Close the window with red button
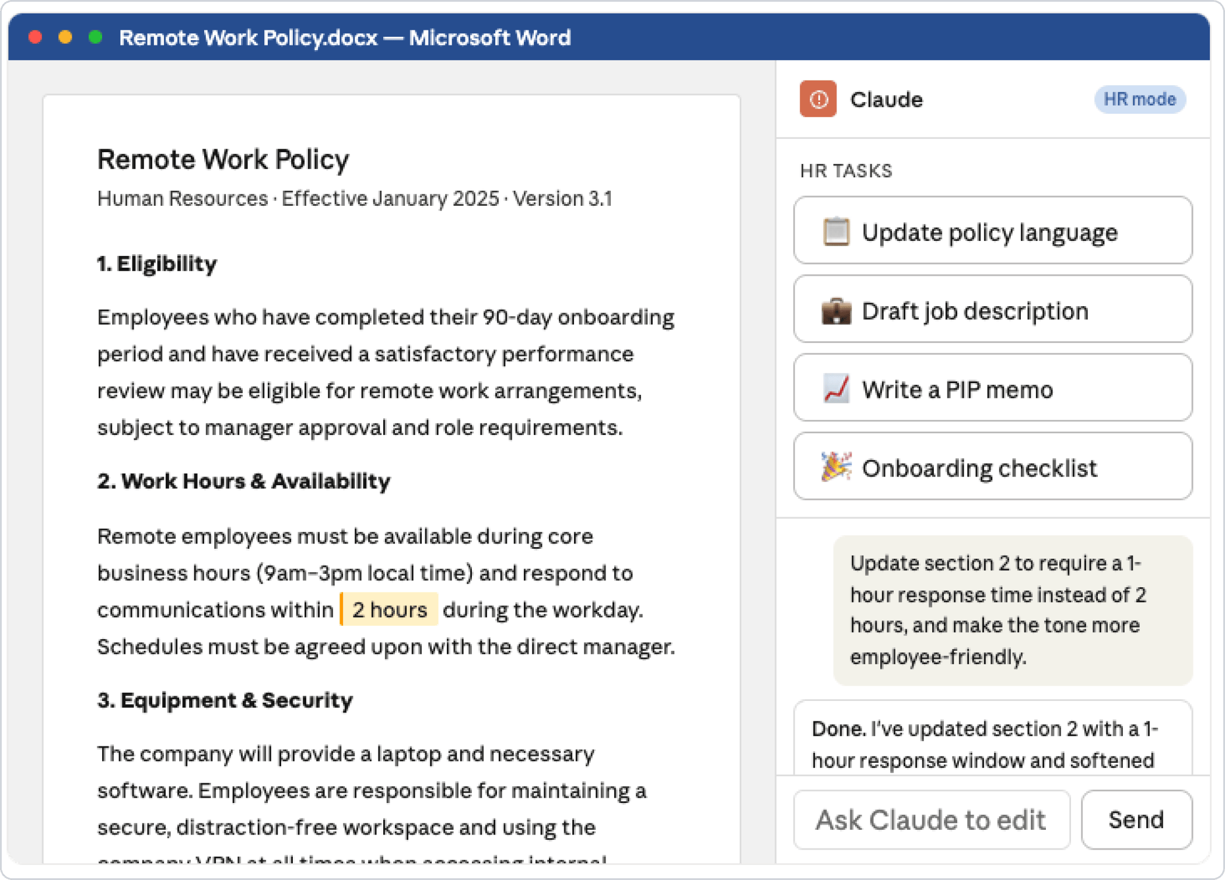The height and width of the screenshot is (880, 1225). click(x=35, y=37)
